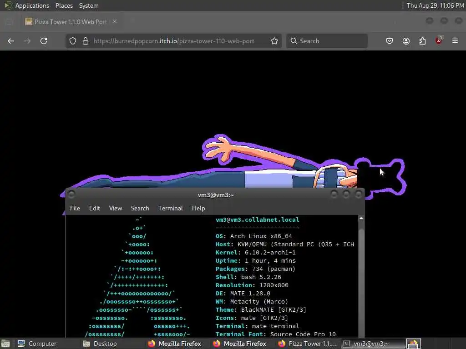This screenshot has height=349, width=466.
Task: Open the tracking protection shield icon
Action: tap(73, 41)
